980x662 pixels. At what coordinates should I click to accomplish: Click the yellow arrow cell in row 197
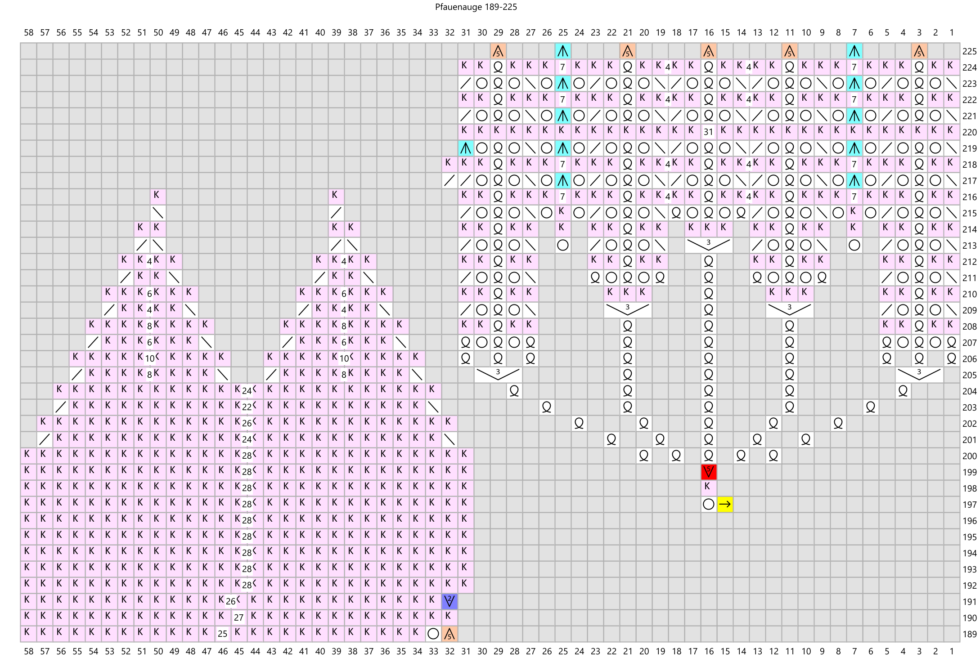725,505
